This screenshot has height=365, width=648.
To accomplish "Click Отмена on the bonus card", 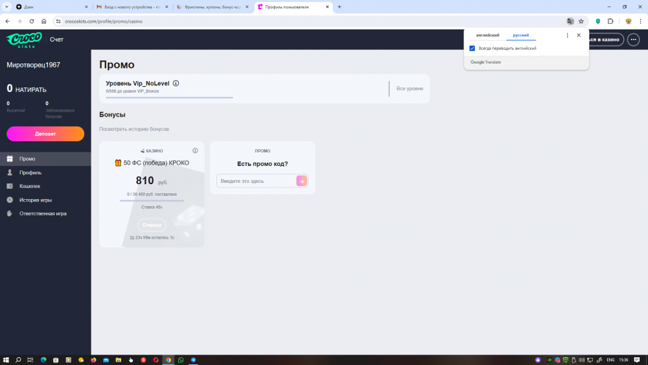I will 152,225.
